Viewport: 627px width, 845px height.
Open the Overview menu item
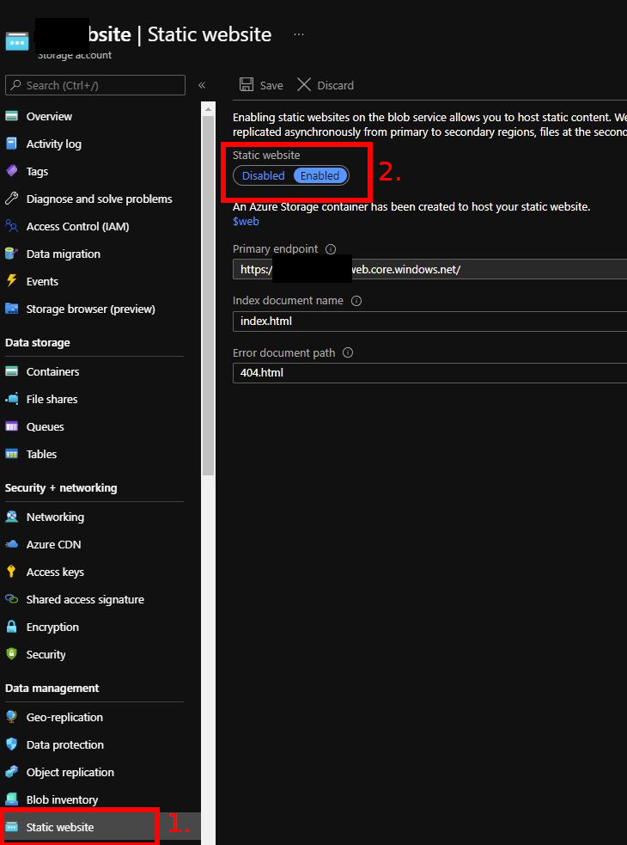click(x=49, y=116)
